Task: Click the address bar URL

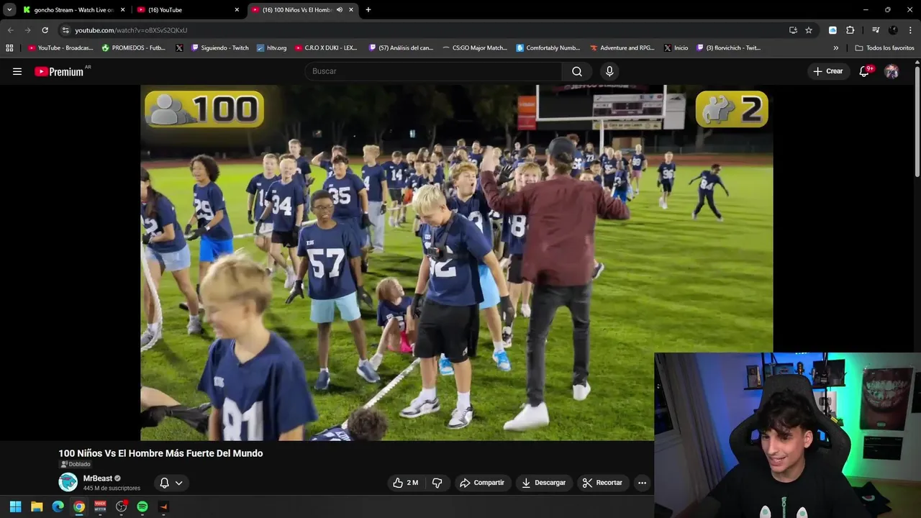Action: point(131,30)
